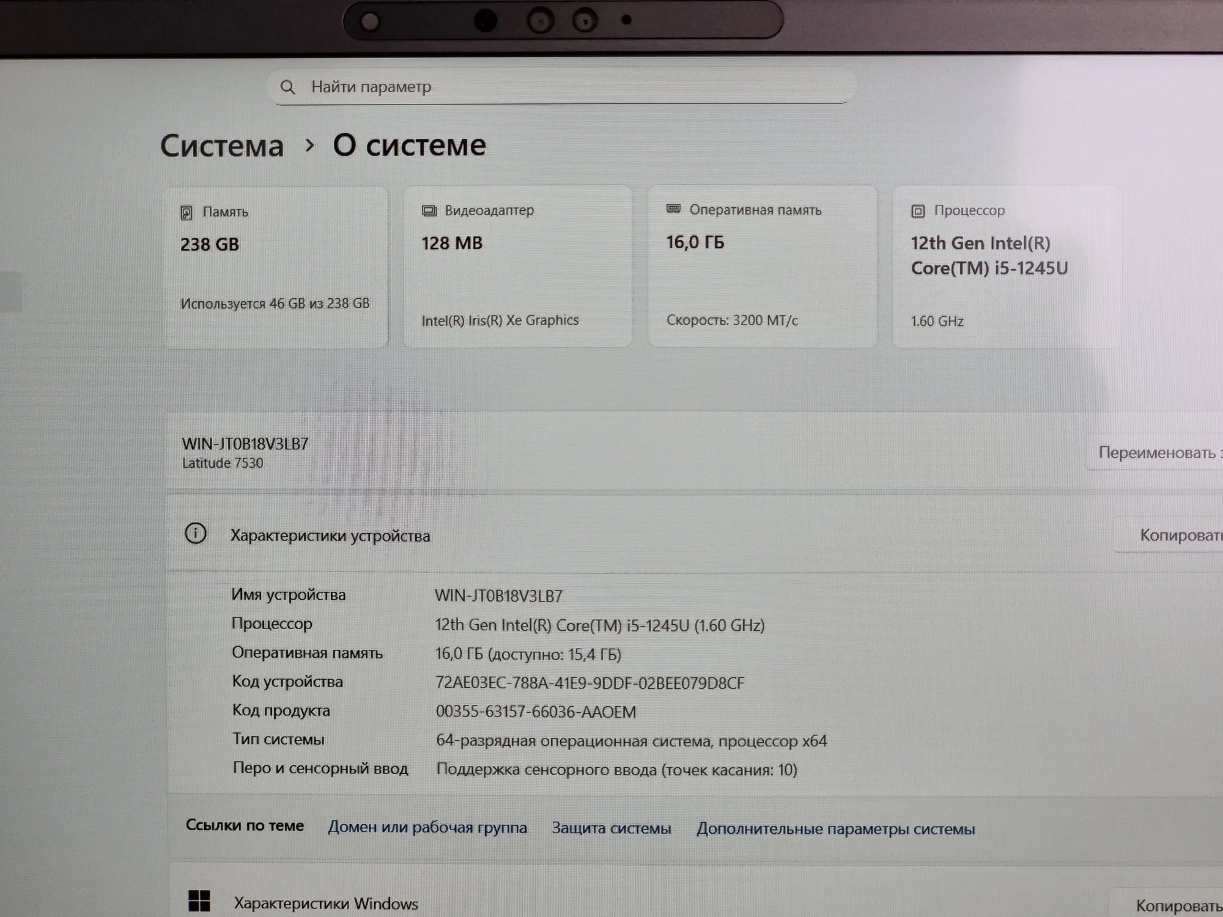Select the "Используется 46 GB из 238 GB" text

pos(275,304)
